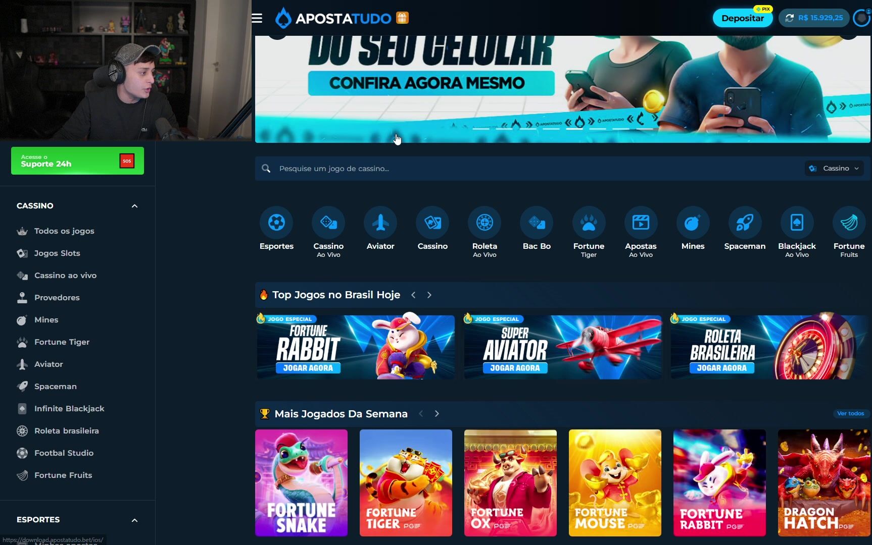Open the Mines bomb category icon
Screen dimensions: 872x545
[x=693, y=223]
